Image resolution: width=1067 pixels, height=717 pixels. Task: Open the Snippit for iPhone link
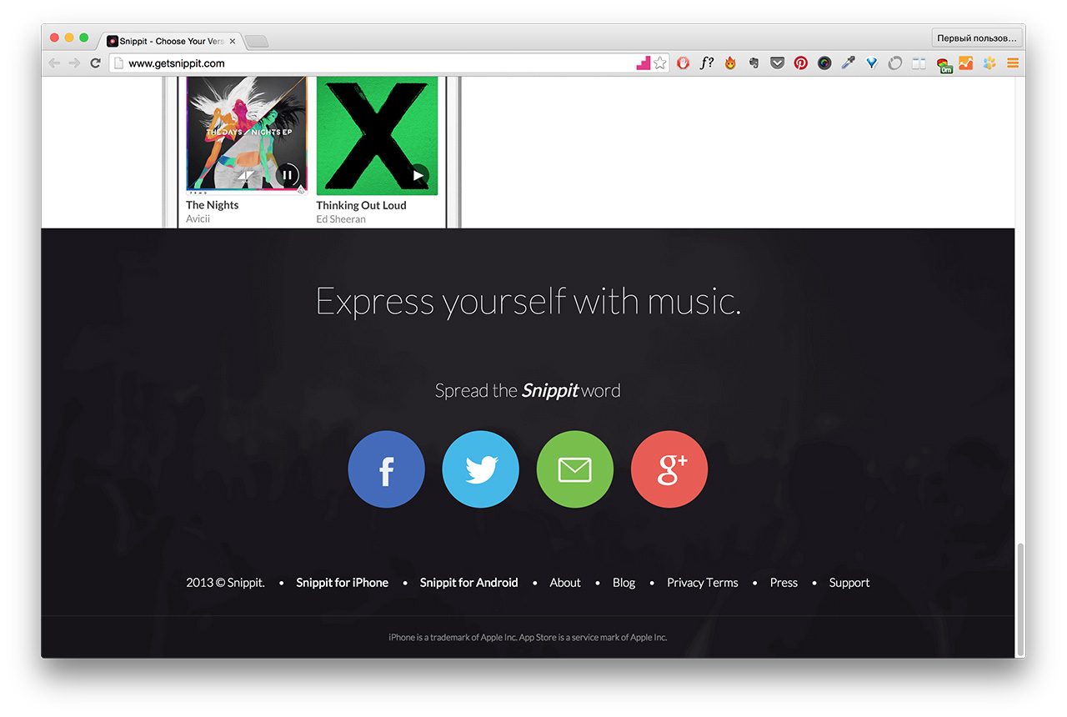[x=342, y=583]
